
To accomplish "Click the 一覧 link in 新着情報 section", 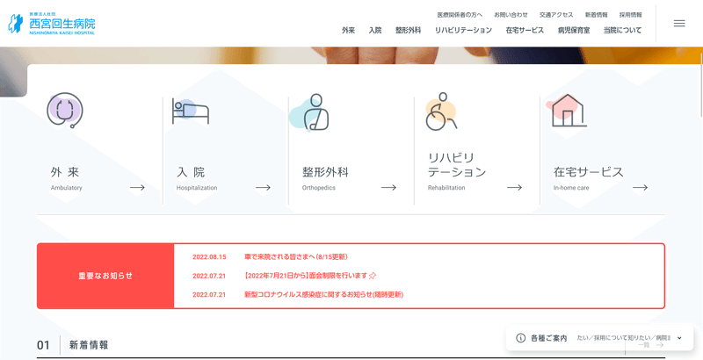I will click(650, 345).
